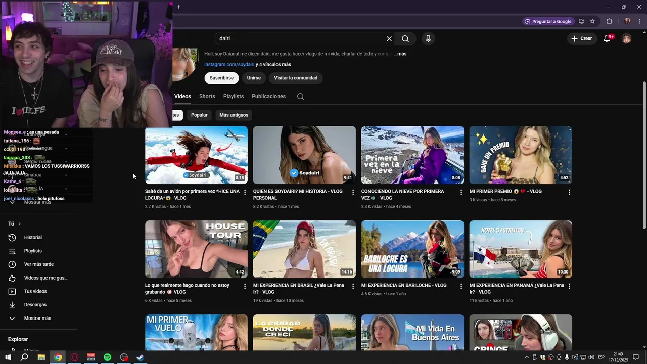The image size is (647, 364).
Task: Open Chrome three-dot menu
Action: [x=640, y=21]
